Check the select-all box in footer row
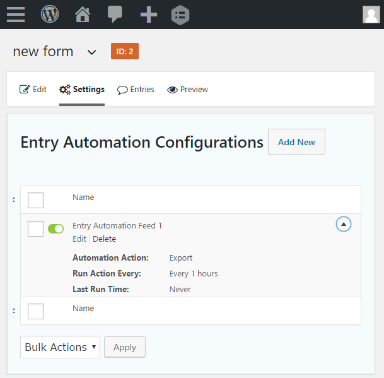 pos(35,311)
